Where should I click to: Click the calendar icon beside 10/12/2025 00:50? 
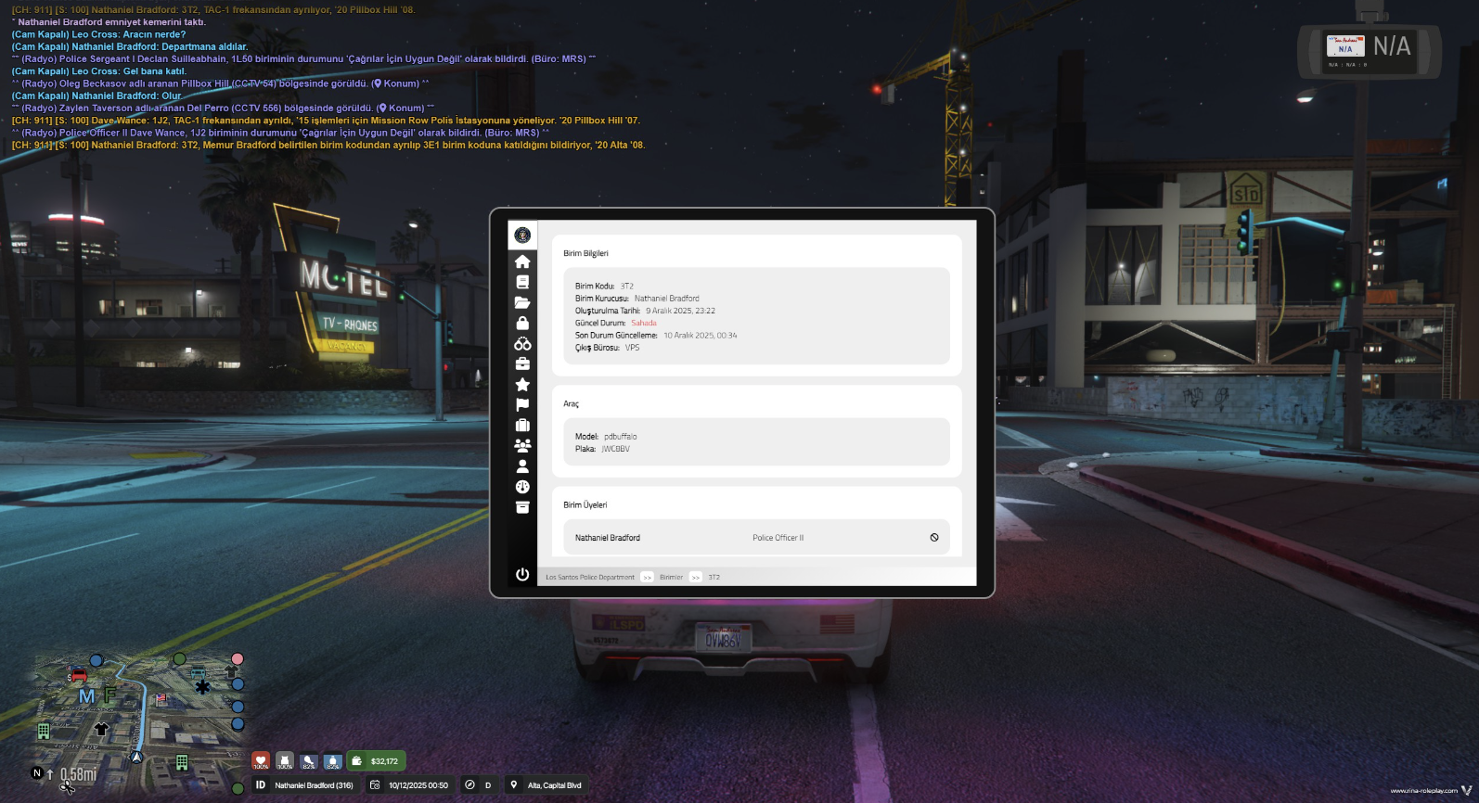[375, 785]
